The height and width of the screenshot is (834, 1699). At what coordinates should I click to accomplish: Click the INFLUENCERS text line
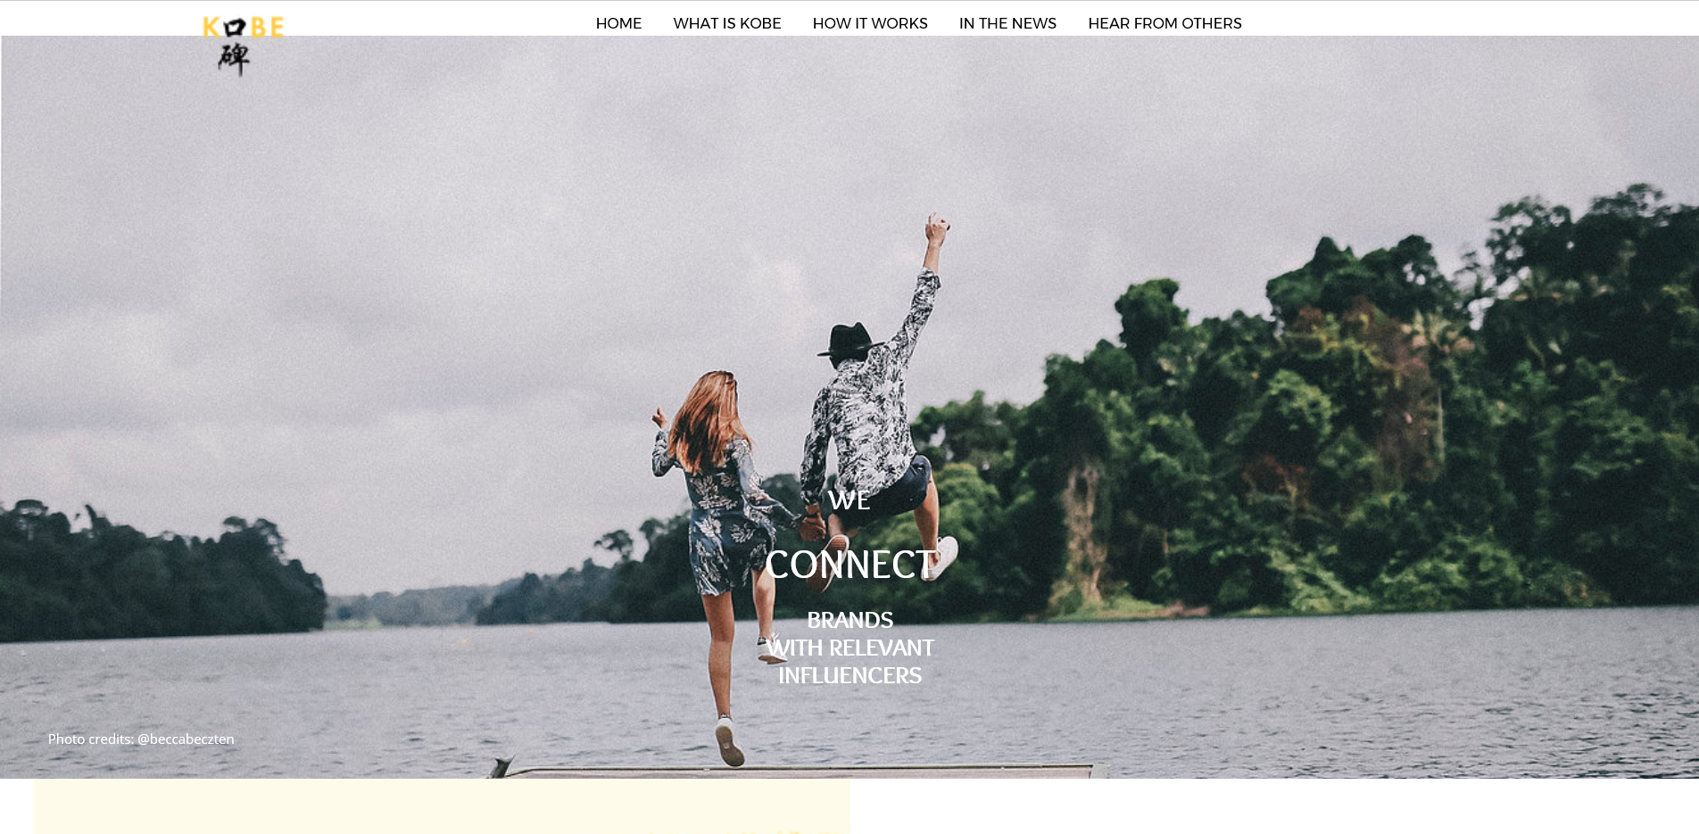(x=849, y=675)
